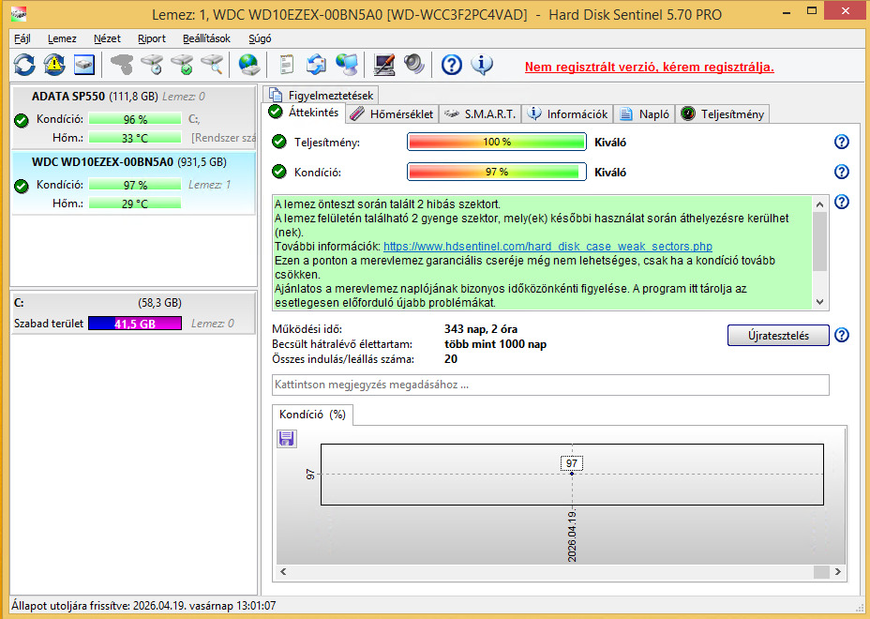Viewport: 870px width, 619px height.
Task: Click the blue question mark help icon in toolbar
Action: (x=452, y=65)
